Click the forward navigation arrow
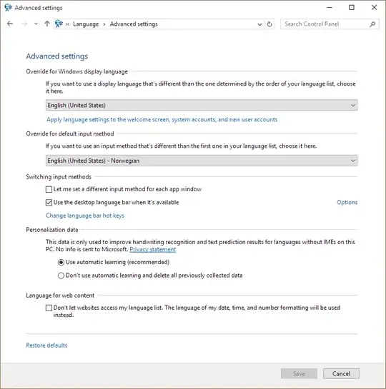Image resolution: width=386 pixels, height=389 pixels. click(x=24, y=24)
